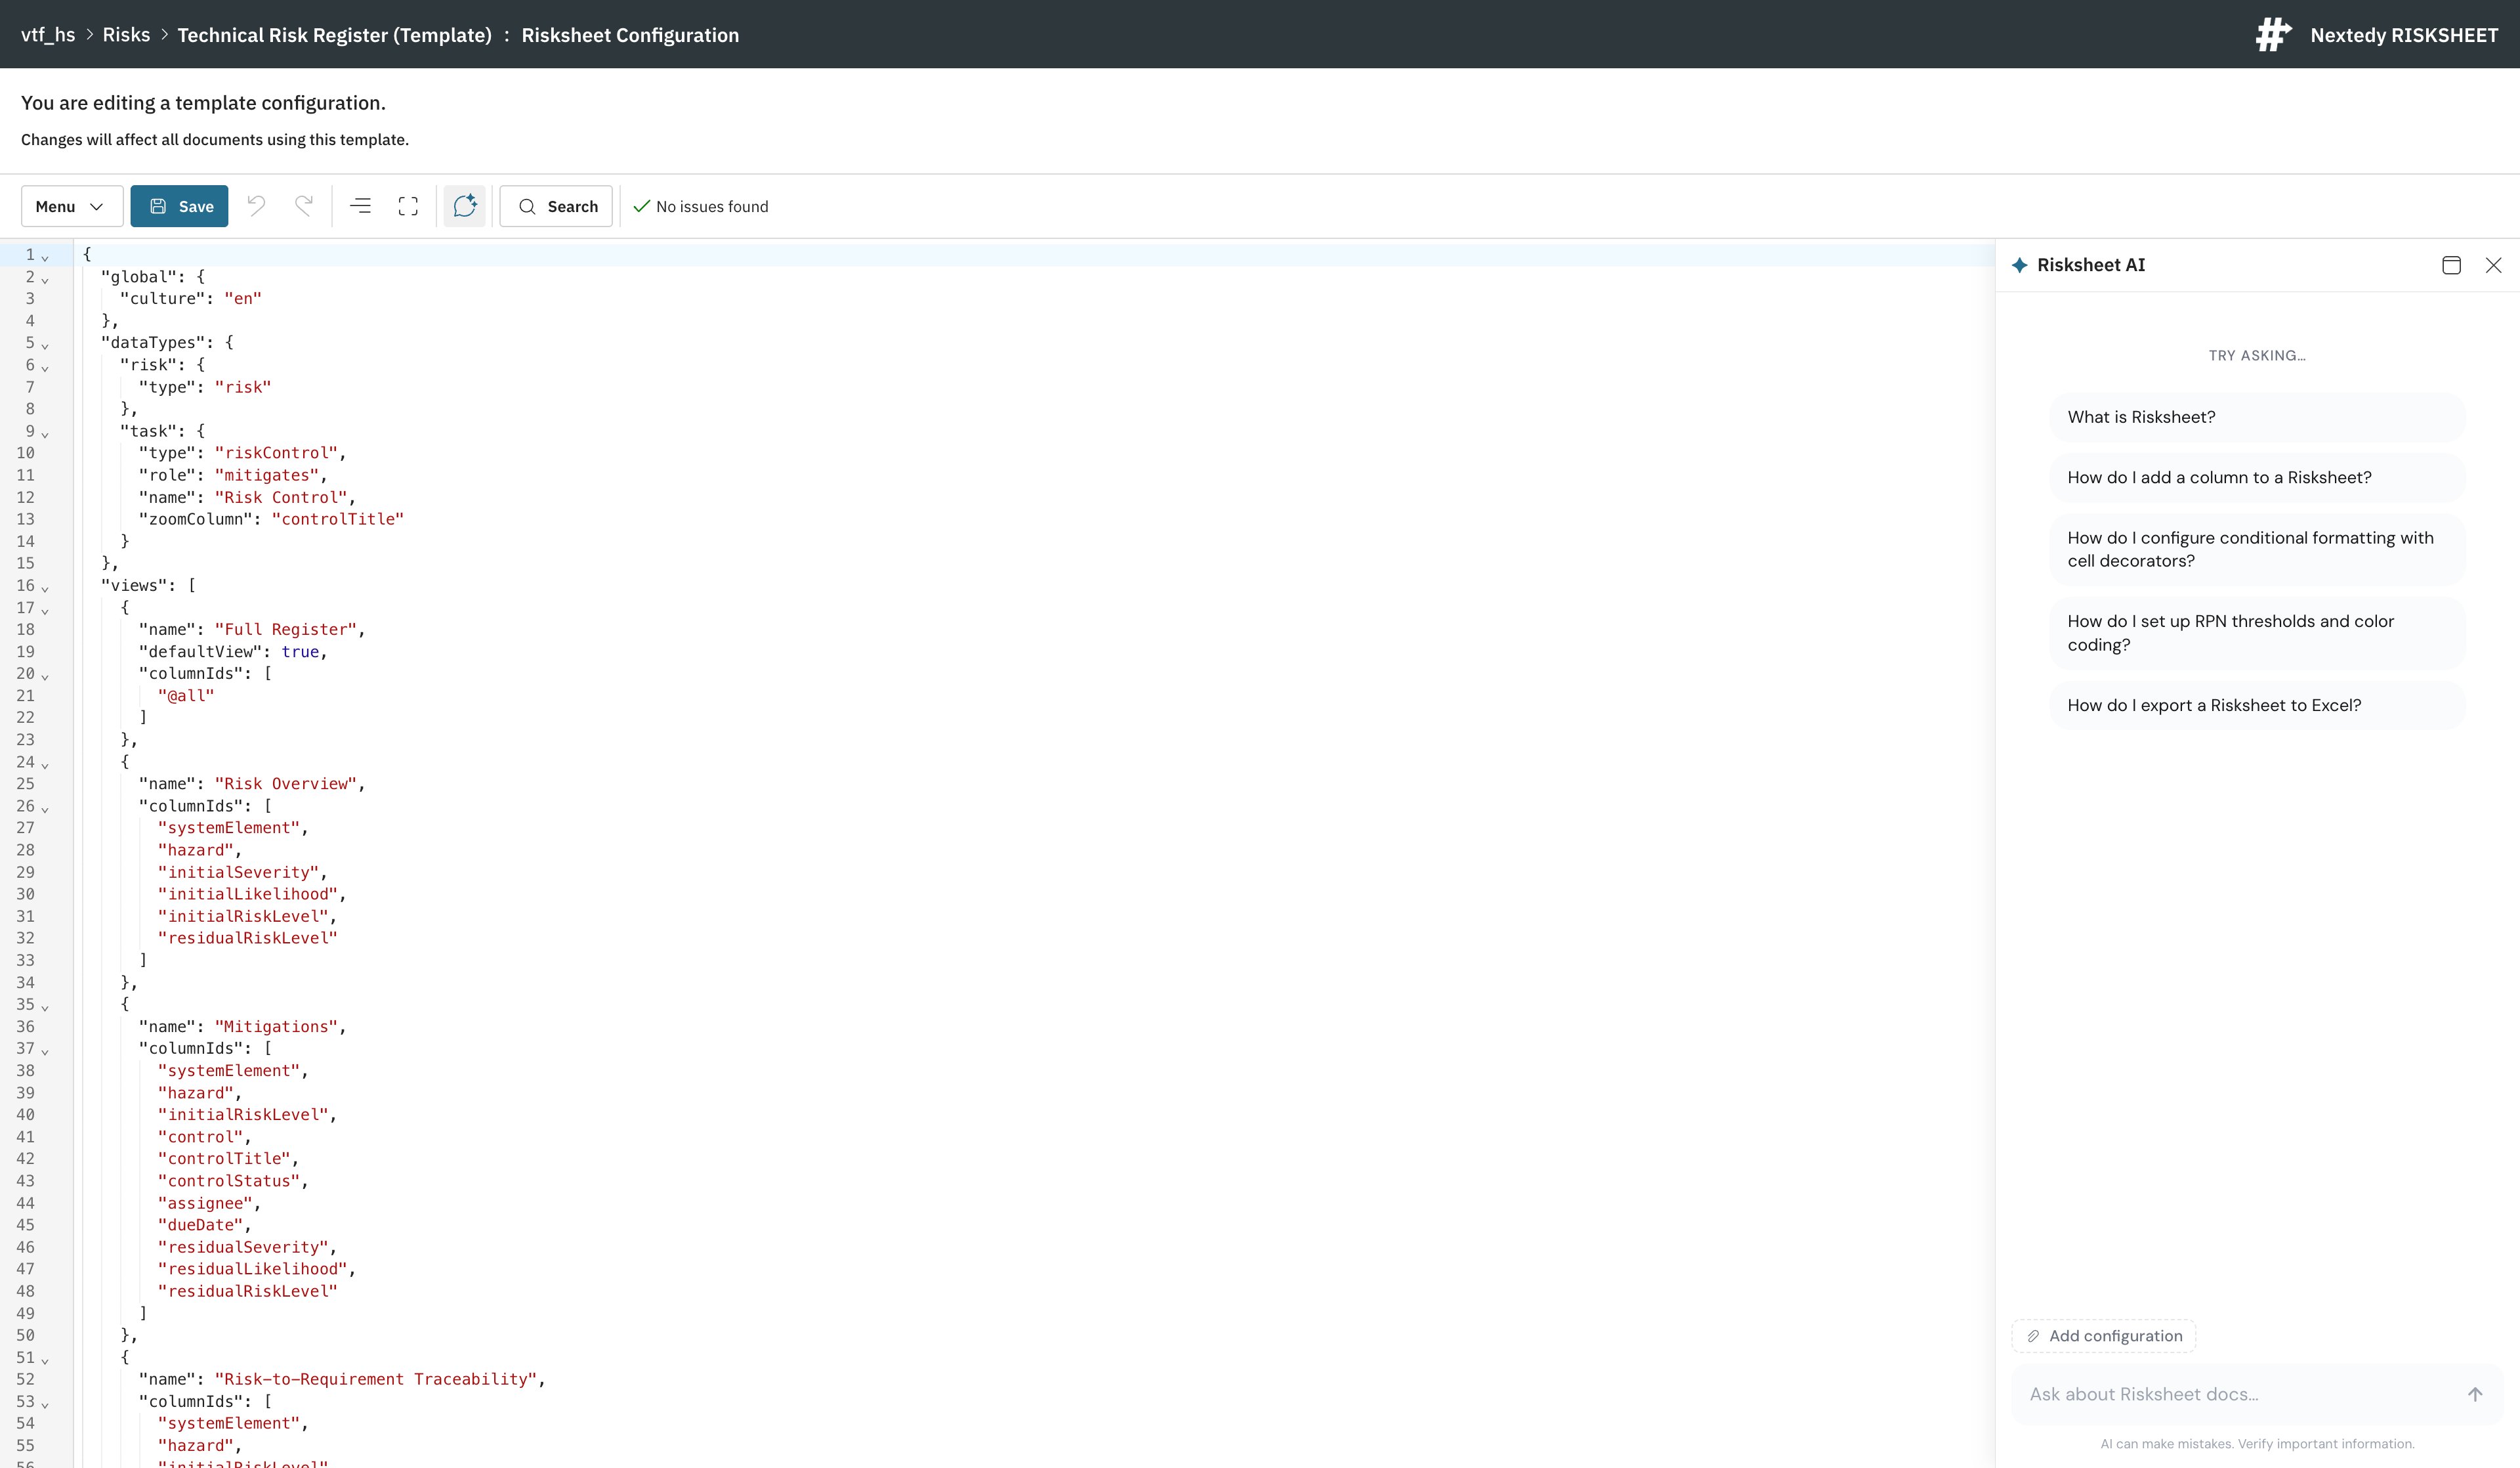
Task: Undo the last edit
Action: point(257,206)
